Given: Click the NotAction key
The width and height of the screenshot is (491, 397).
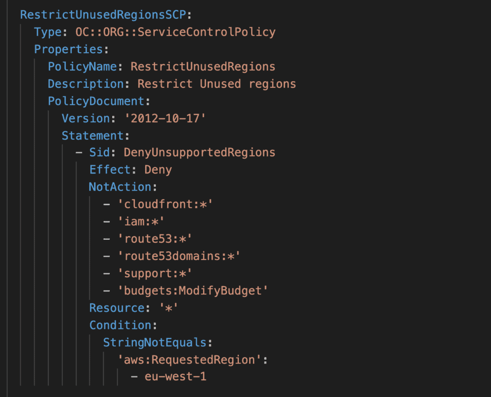Looking at the screenshot, I should [x=120, y=187].
